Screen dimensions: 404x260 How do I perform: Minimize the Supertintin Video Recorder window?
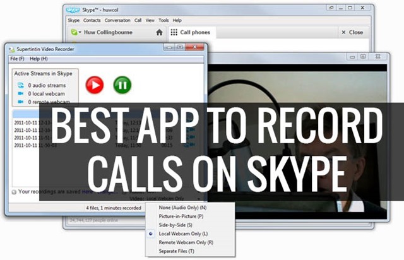[169, 47]
